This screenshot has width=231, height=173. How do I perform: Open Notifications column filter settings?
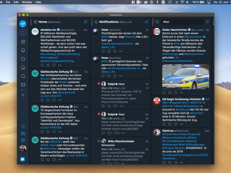pyautogui.click(x=146, y=22)
